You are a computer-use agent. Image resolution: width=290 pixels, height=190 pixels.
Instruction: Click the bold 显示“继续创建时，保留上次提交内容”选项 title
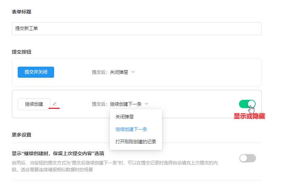point(58,153)
